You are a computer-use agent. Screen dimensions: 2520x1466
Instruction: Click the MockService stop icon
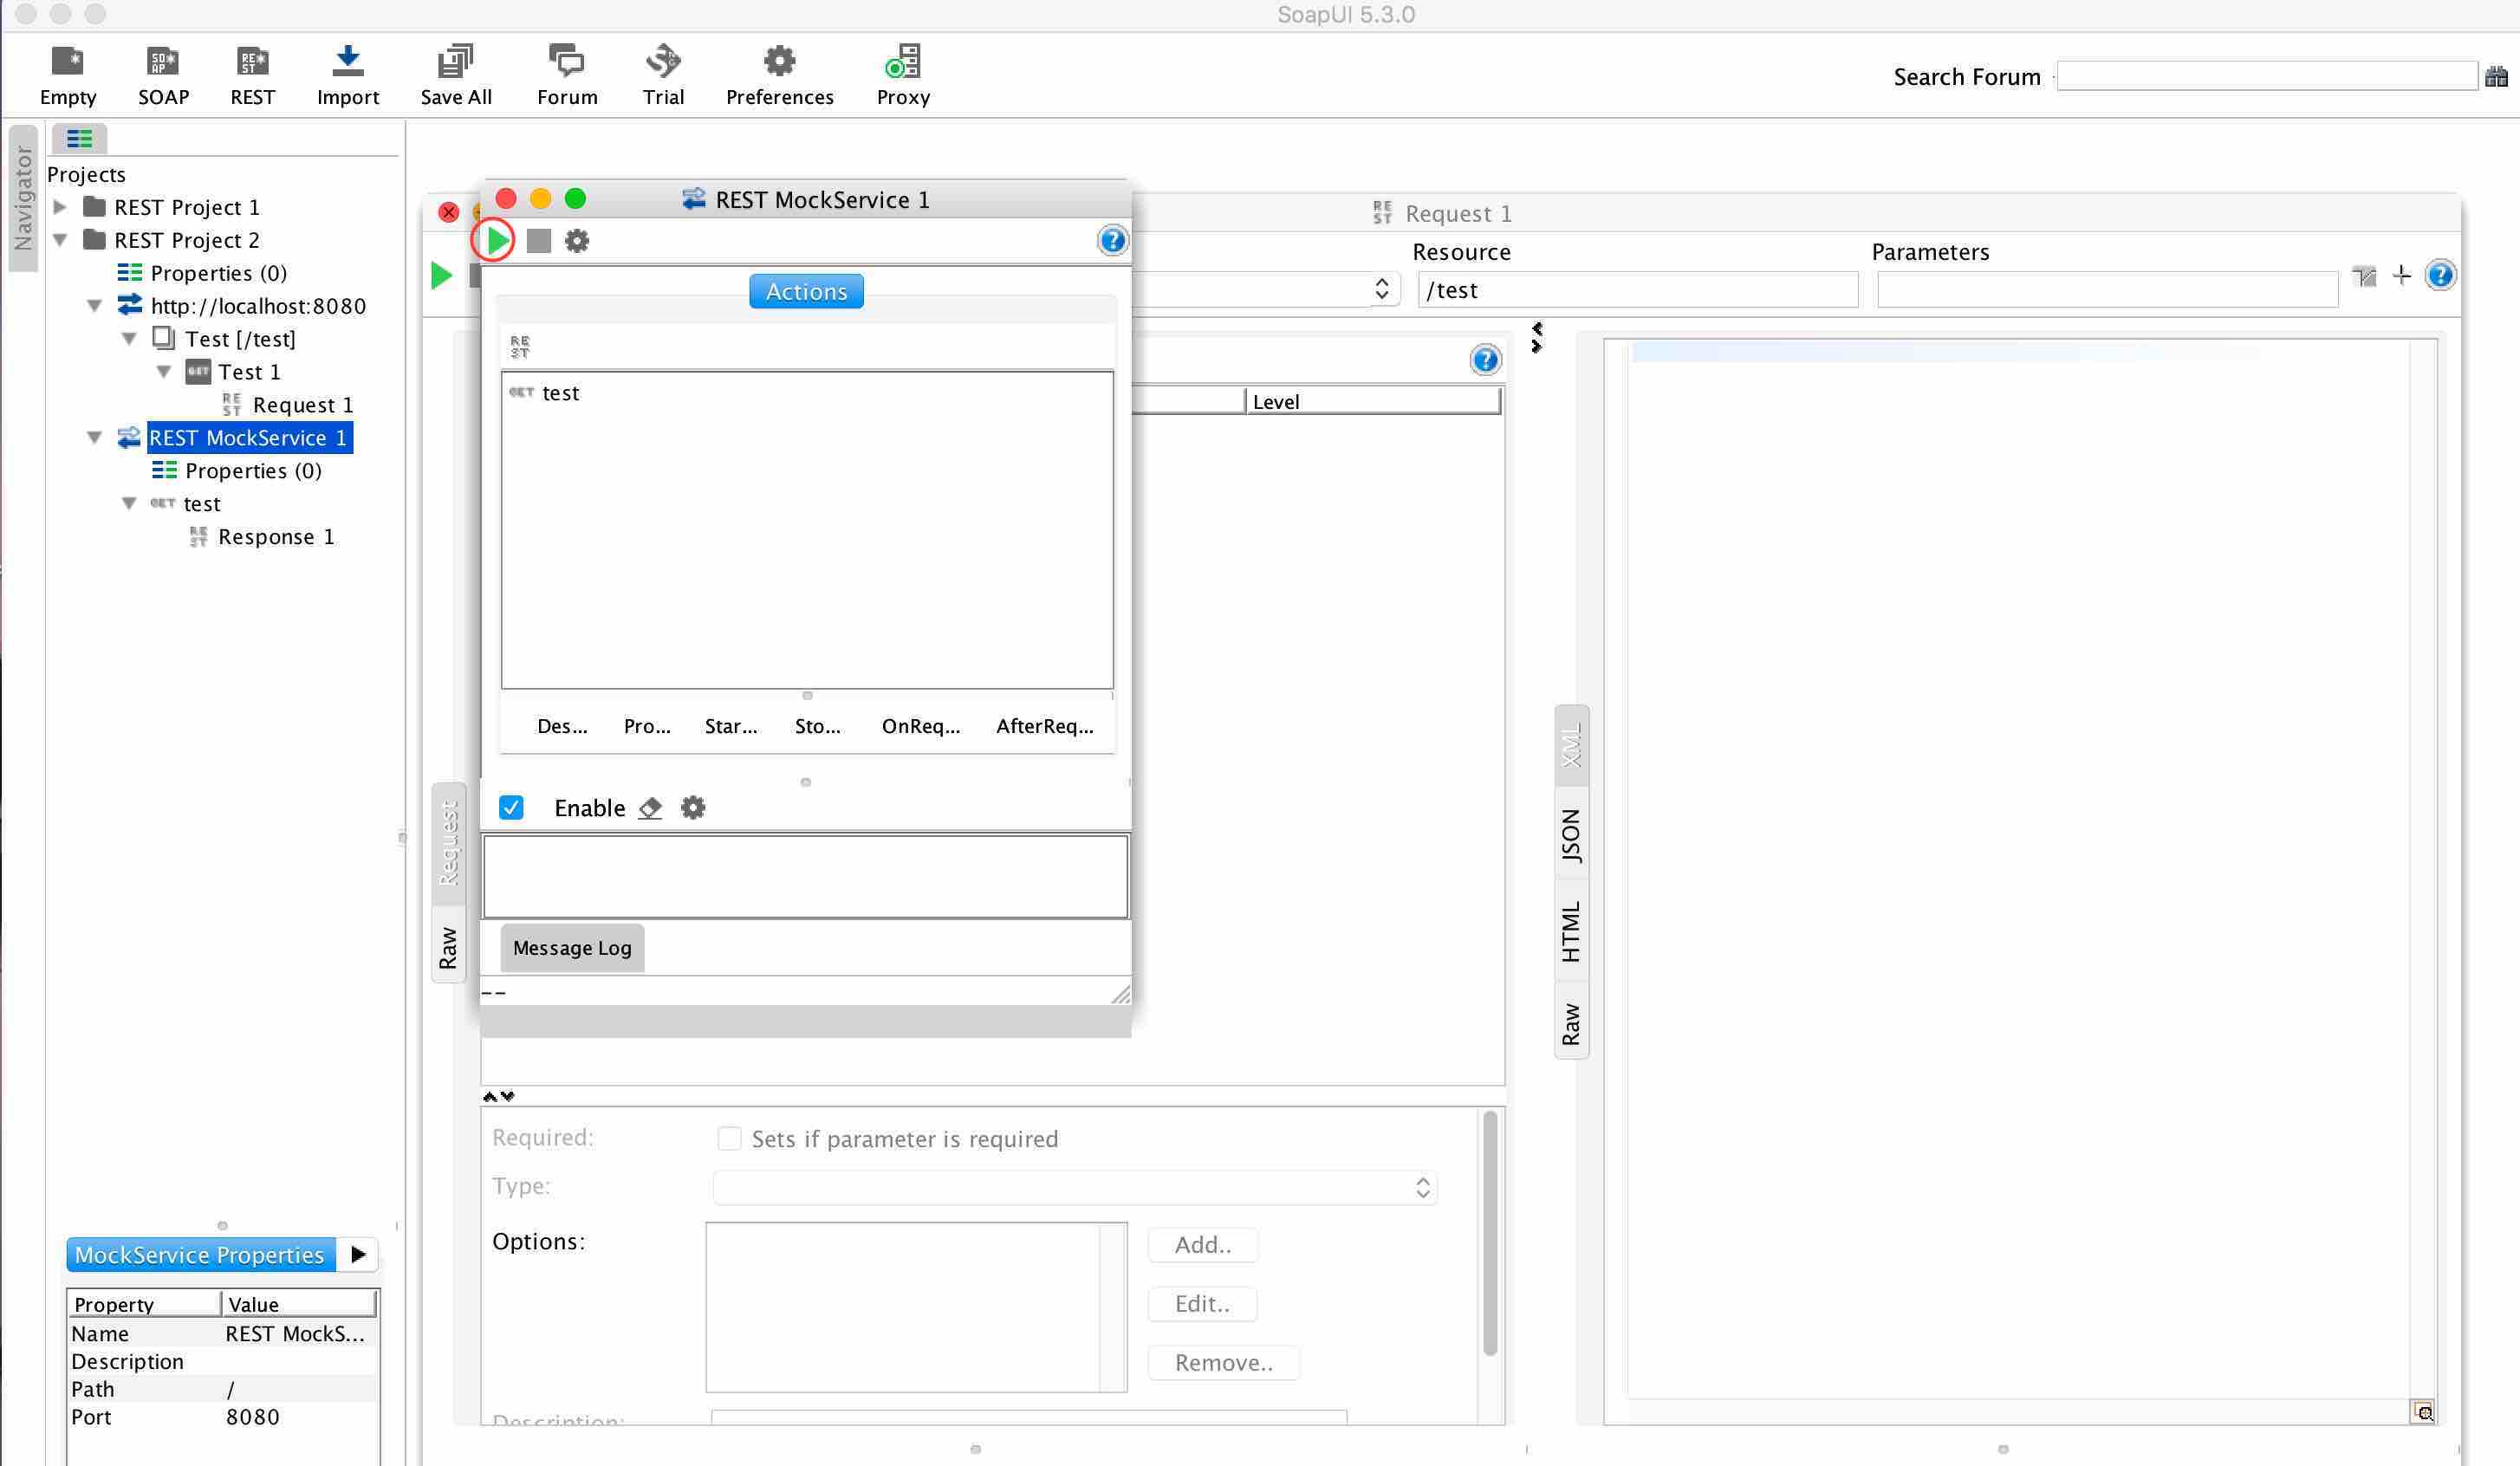tap(537, 239)
